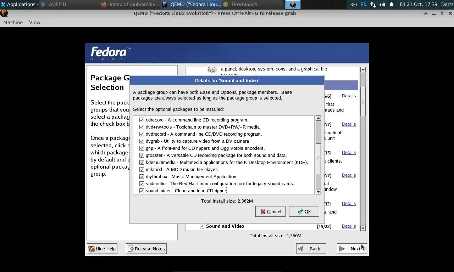The height and width of the screenshot is (272, 454).
Task: Toggle the dvdrecord package checkbox
Action: click(x=142, y=134)
